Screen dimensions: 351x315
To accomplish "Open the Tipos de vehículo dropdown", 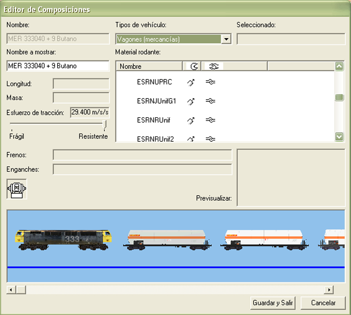I will (x=226, y=39).
